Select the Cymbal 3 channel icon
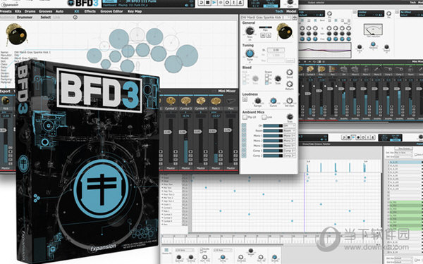This screenshot has width=423, height=264. pyautogui.click(x=186, y=101)
